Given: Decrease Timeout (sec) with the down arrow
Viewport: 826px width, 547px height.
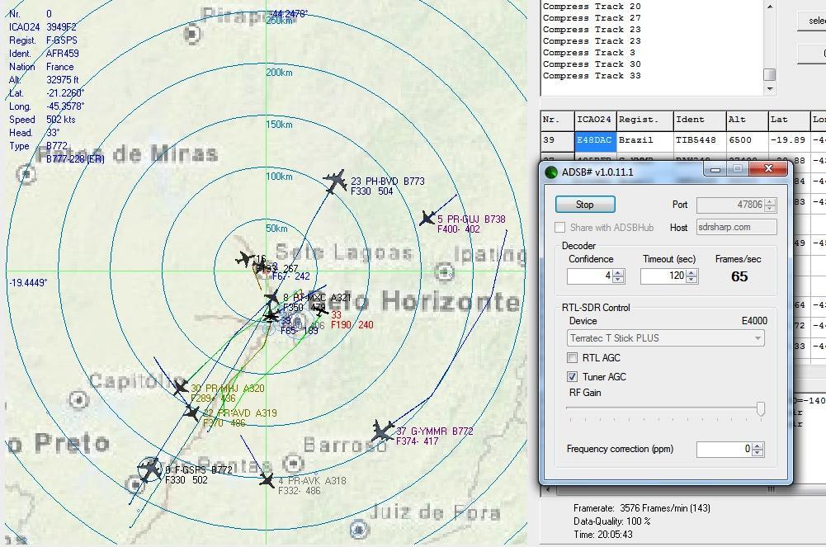Looking at the screenshot, I should pos(691,280).
